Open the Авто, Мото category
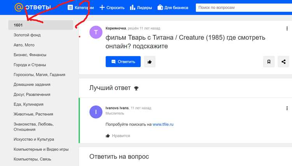292x166 pixels. (24, 45)
